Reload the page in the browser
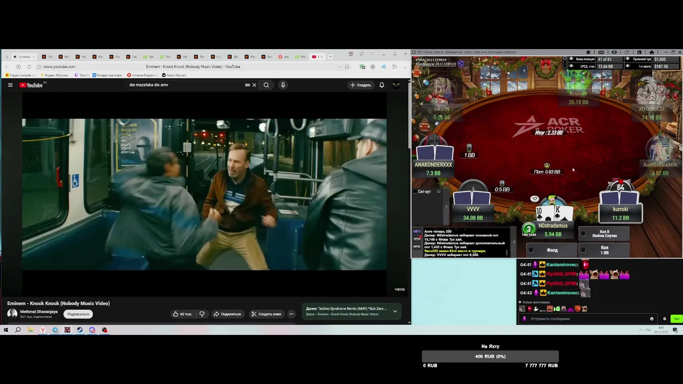Screen dimensions: 683x384 point(29,67)
